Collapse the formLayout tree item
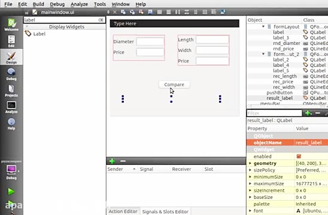This screenshot has height=215, width=328. (x=263, y=26)
